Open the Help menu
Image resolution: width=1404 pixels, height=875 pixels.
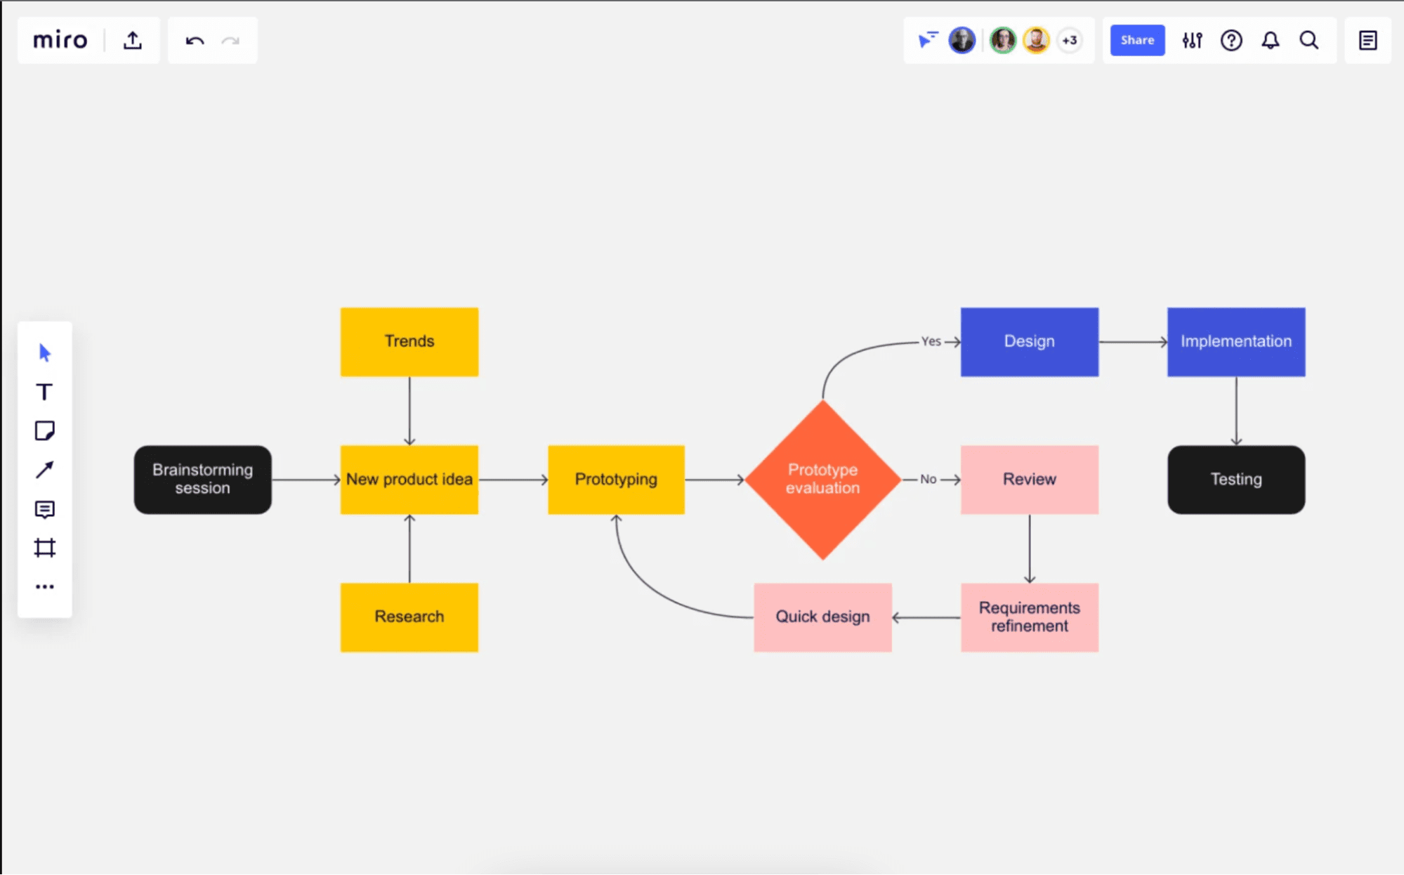[x=1231, y=40]
